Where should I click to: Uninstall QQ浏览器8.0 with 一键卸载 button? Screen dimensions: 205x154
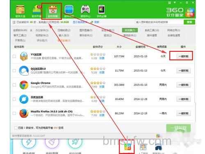[x=183, y=71]
